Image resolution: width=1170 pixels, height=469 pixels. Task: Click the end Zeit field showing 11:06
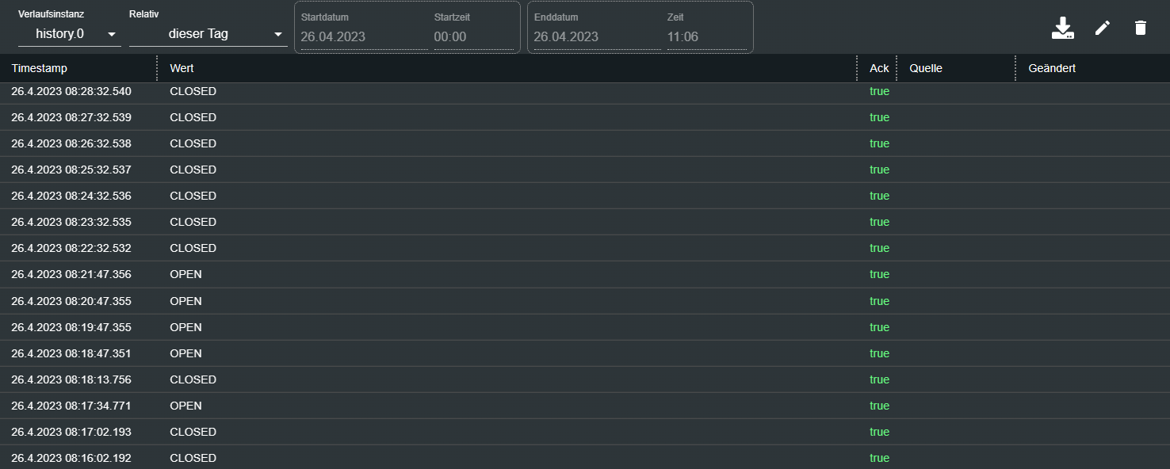(x=705, y=36)
